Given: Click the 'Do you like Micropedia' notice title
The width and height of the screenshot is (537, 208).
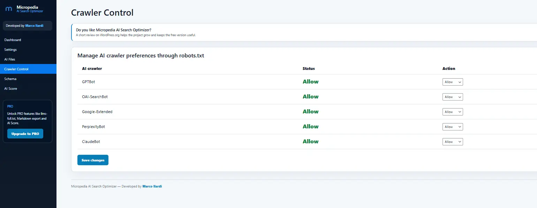Looking at the screenshot, I should pos(114,30).
